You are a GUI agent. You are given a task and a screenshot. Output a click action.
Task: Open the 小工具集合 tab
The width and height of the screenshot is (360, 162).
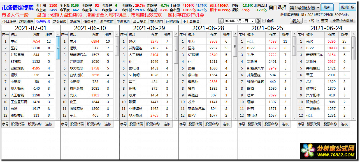point(191,21)
